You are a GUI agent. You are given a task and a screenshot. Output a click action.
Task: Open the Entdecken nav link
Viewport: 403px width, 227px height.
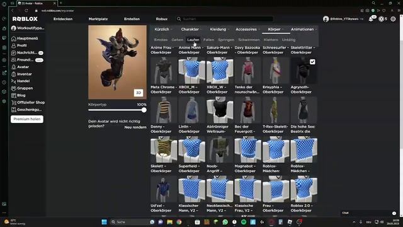[63, 19]
